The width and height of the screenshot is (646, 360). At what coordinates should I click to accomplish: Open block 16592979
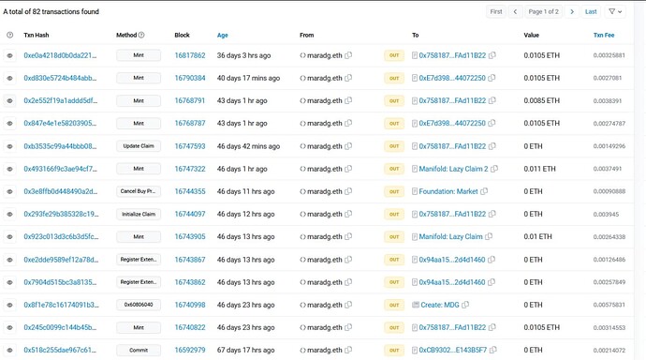tap(190, 350)
